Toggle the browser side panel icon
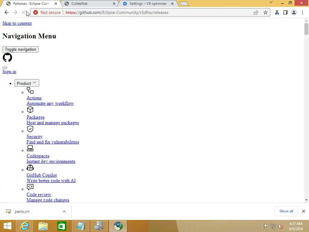This screenshot has height=232, width=309. (x=285, y=12)
